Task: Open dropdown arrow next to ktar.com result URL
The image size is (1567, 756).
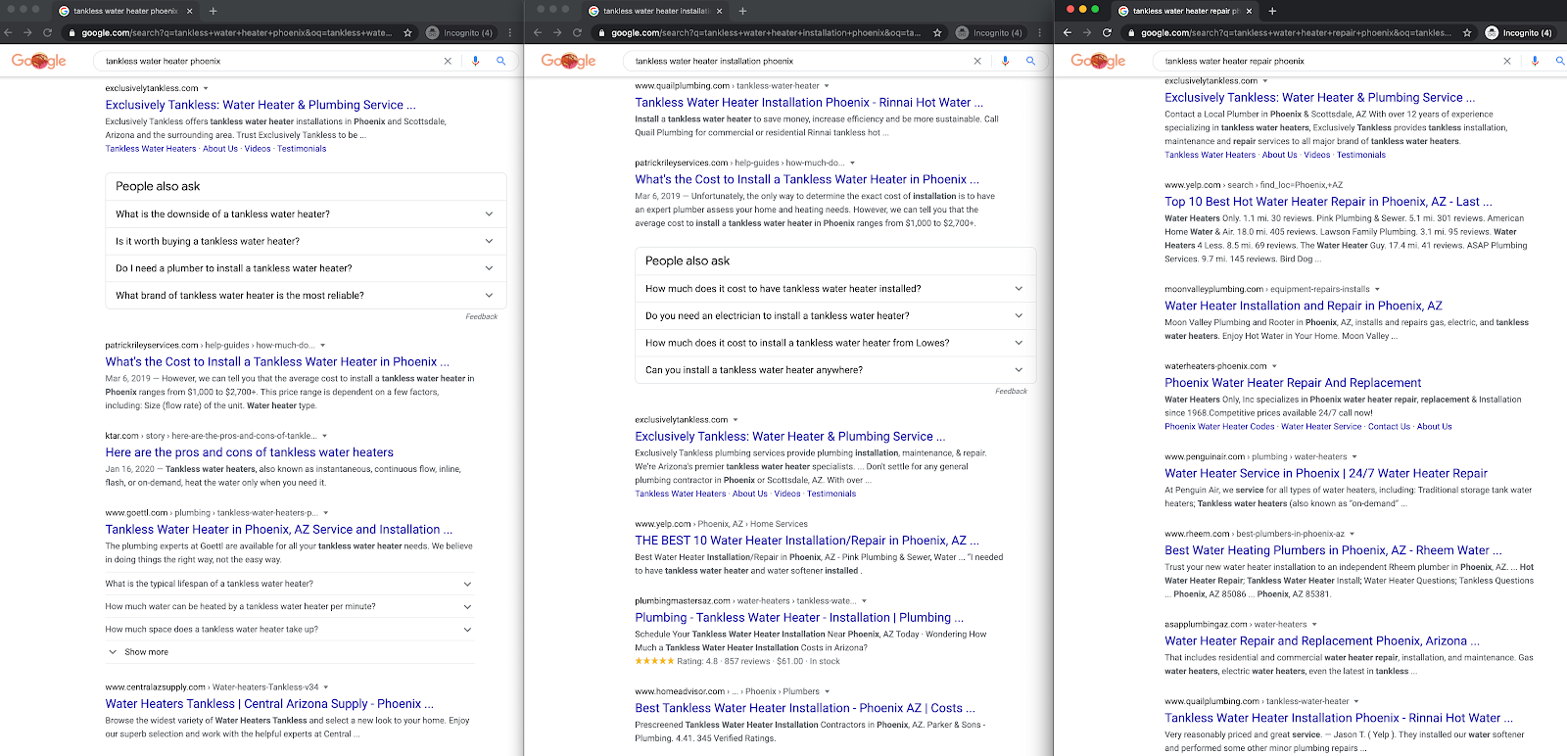Action: (x=324, y=436)
